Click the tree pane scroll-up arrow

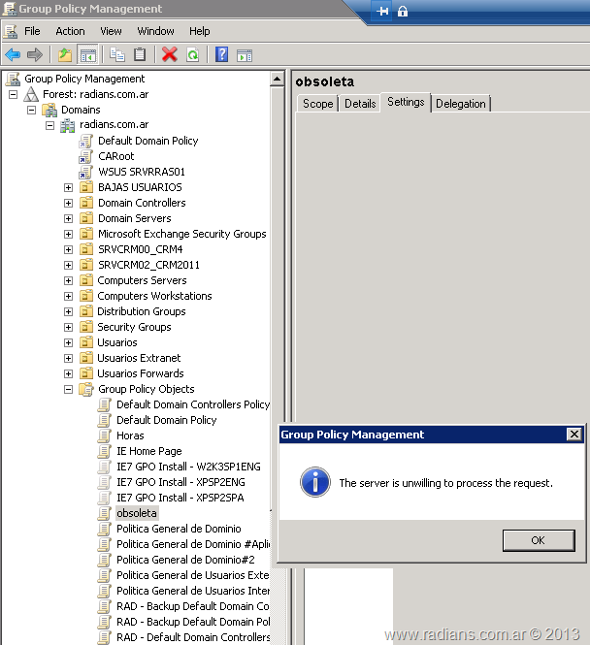278,79
